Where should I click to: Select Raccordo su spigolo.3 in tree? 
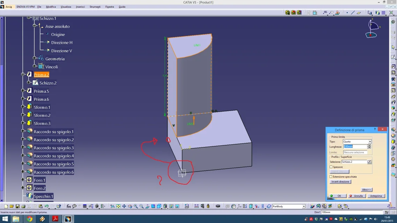coord(54,148)
